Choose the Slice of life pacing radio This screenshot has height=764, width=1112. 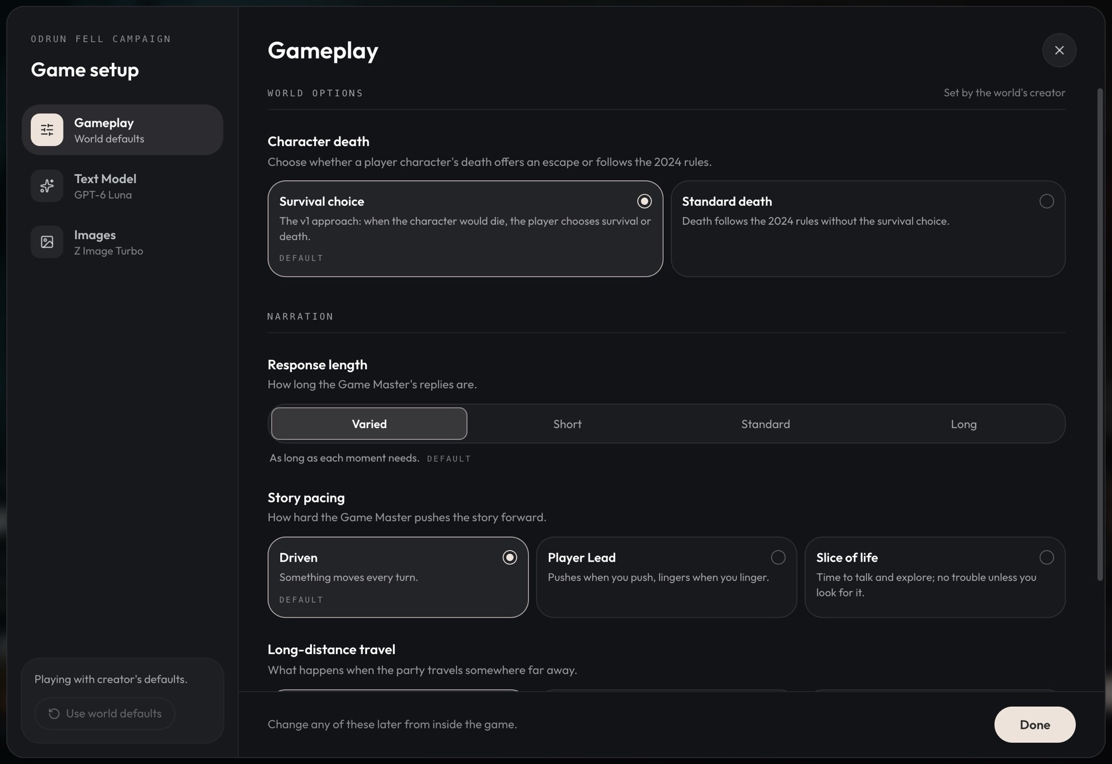pyautogui.click(x=1046, y=557)
